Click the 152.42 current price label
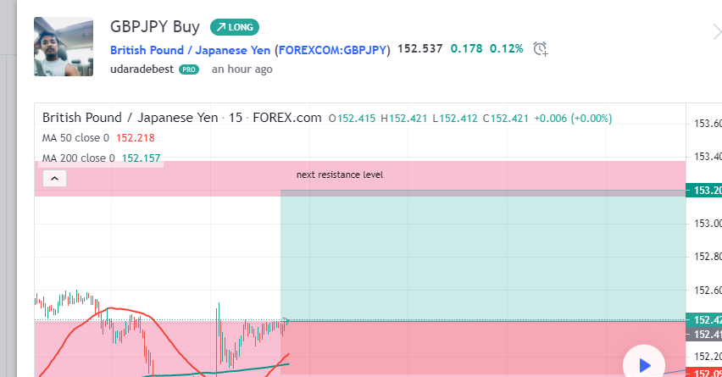Viewport: 722px width, 377px height. (x=706, y=319)
